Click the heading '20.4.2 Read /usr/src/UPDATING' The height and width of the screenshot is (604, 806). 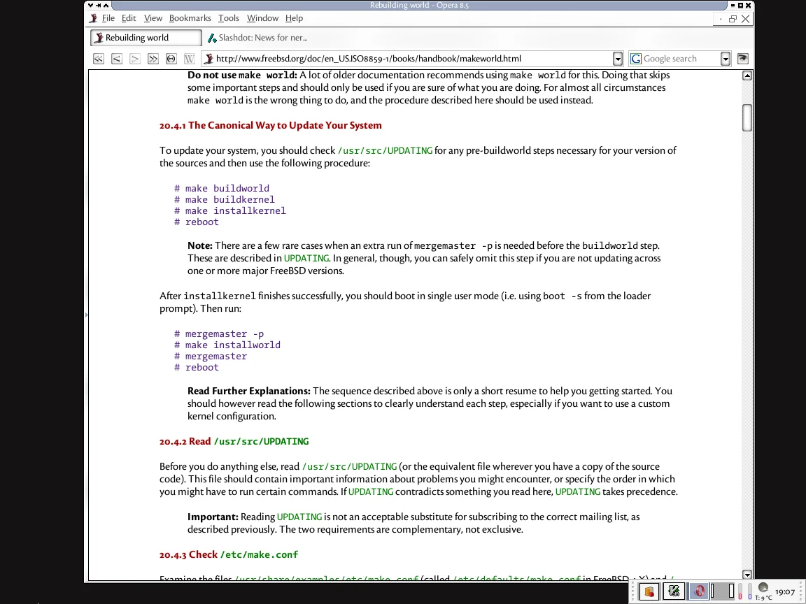[x=234, y=441]
